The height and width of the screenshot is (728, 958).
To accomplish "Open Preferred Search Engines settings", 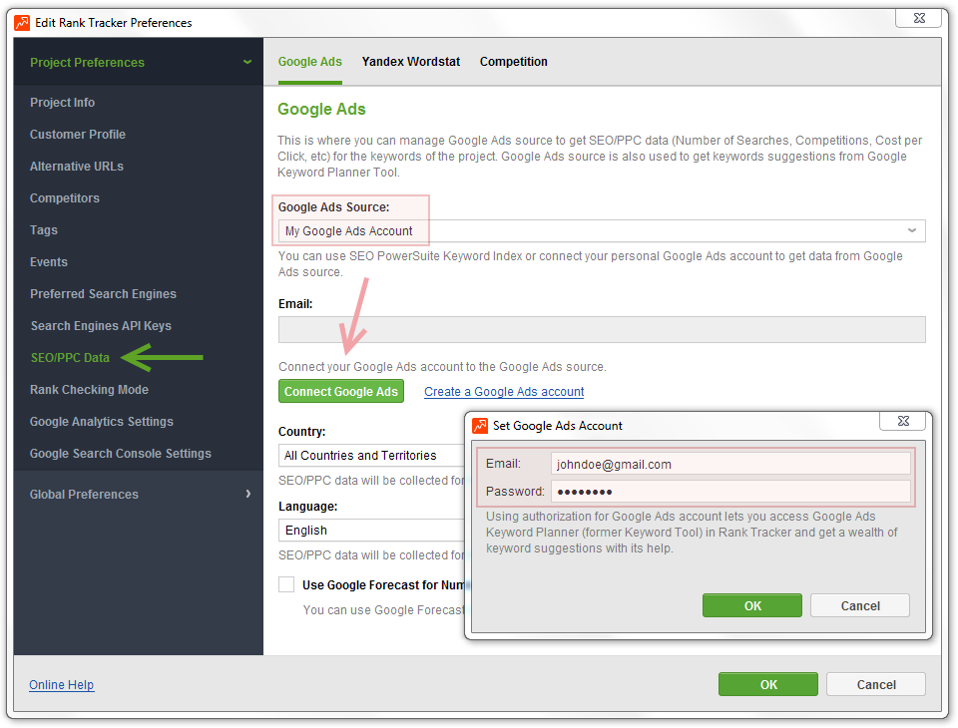I will click(103, 294).
